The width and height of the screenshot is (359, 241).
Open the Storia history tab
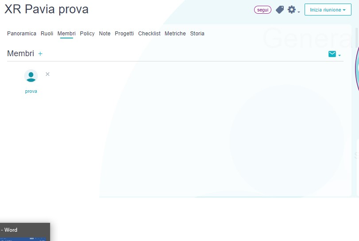click(x=197, y=34)
